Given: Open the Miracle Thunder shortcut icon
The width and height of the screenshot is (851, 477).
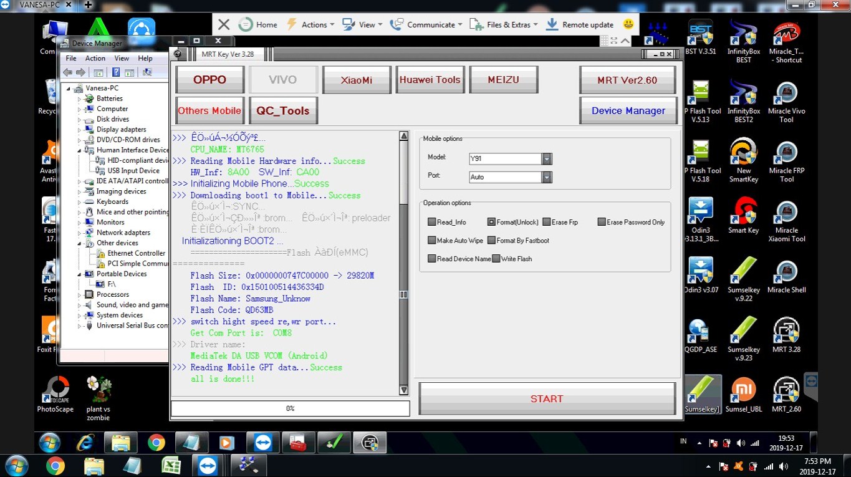Looking at the screenshot, I should coord(786,42).
